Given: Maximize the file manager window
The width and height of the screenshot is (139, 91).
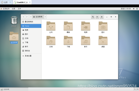Looking at the screenshot, I should [x=111, y=17].
